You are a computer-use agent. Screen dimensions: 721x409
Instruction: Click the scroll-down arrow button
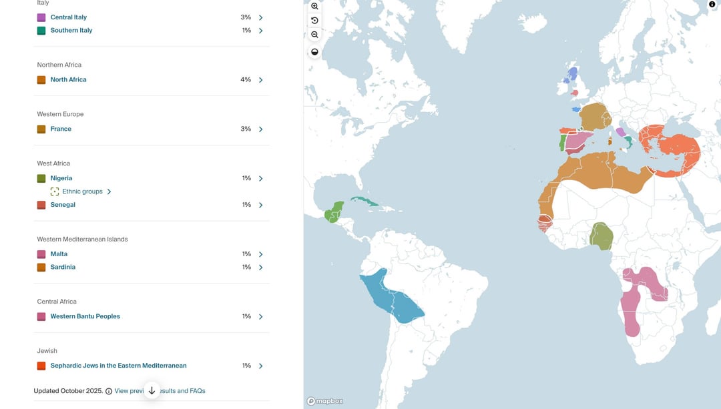pos(152,390)
